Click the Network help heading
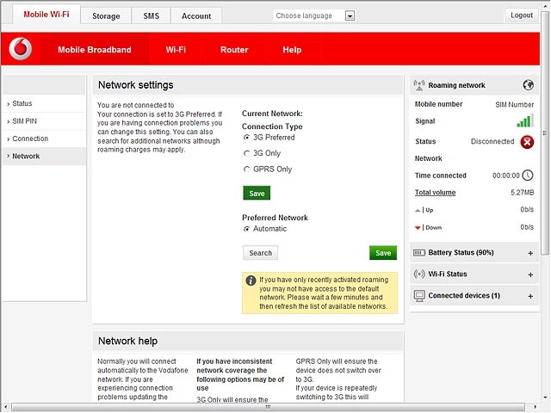This screenshot has height=413, width=551. (x=127, y=341)
